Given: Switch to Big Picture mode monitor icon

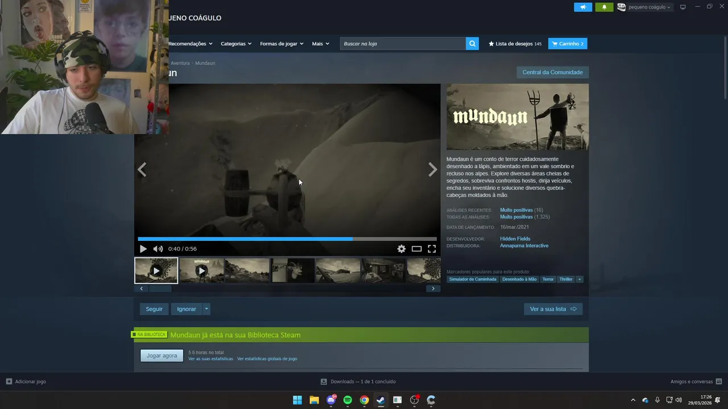Looking at the screenshot, I should coord(682,7).
